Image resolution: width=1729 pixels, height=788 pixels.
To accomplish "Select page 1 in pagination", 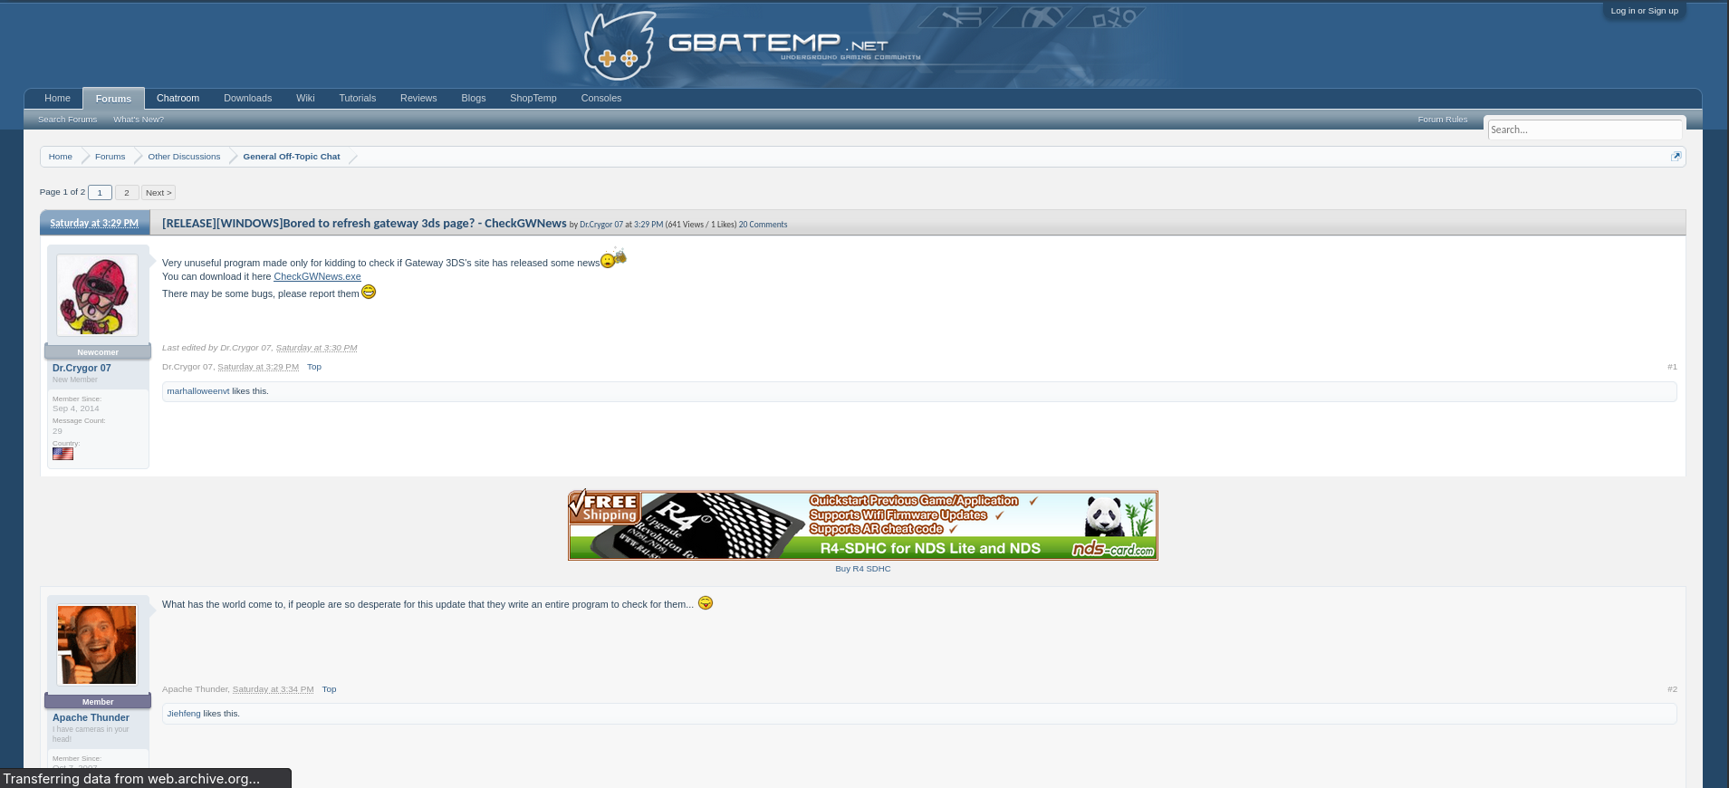I will click(100, 193).
